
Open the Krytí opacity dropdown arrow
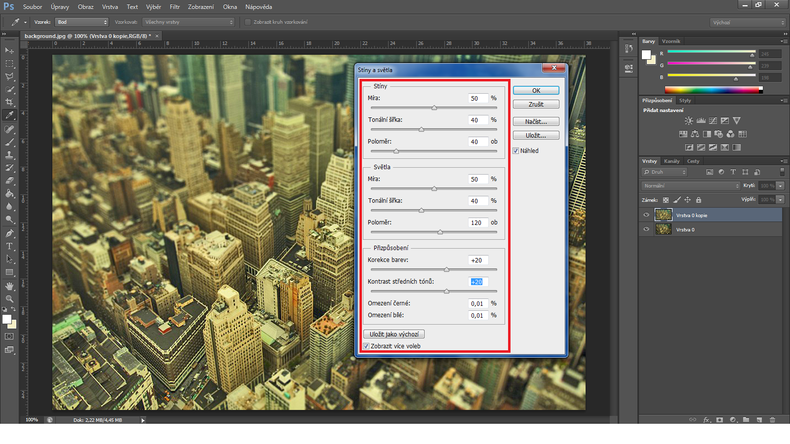point(781,186)
